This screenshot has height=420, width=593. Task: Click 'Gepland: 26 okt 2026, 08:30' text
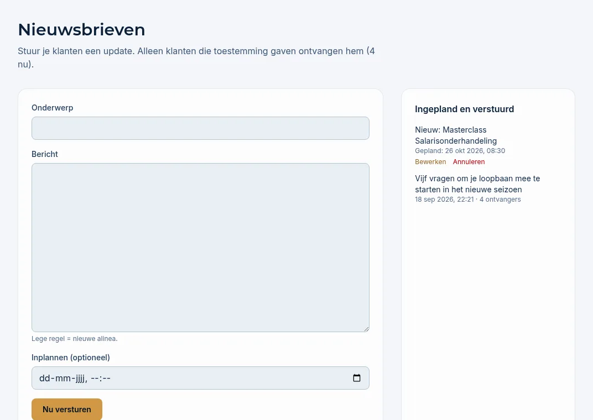[x=460, y=151]
